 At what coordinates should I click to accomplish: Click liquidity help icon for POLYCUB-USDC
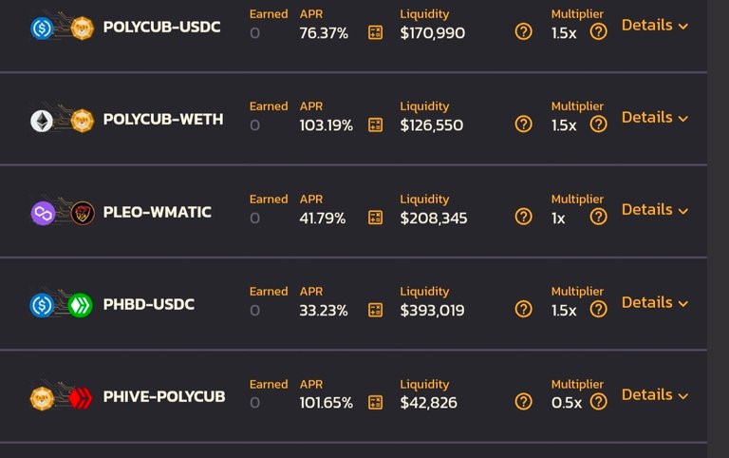pos(524,31)
